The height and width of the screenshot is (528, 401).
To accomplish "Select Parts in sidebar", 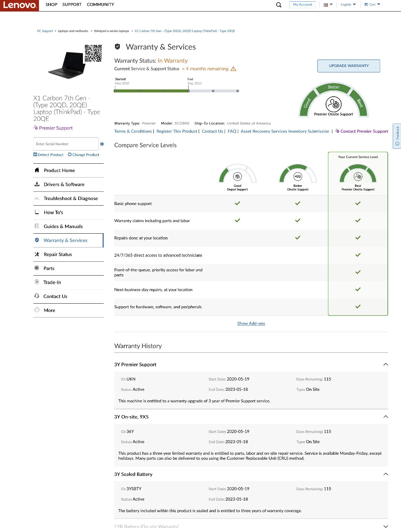I will click(68, 268).
